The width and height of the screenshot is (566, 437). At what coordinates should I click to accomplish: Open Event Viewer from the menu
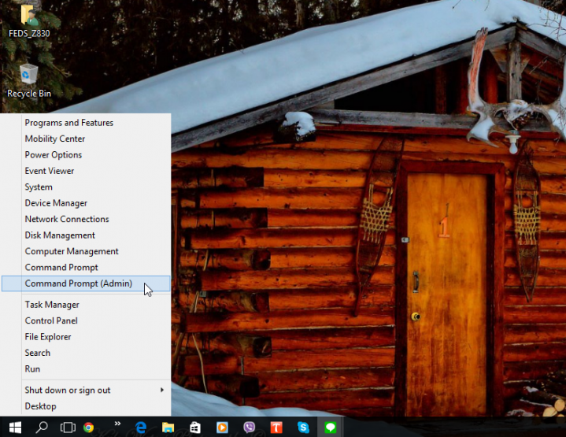point(87,171)
